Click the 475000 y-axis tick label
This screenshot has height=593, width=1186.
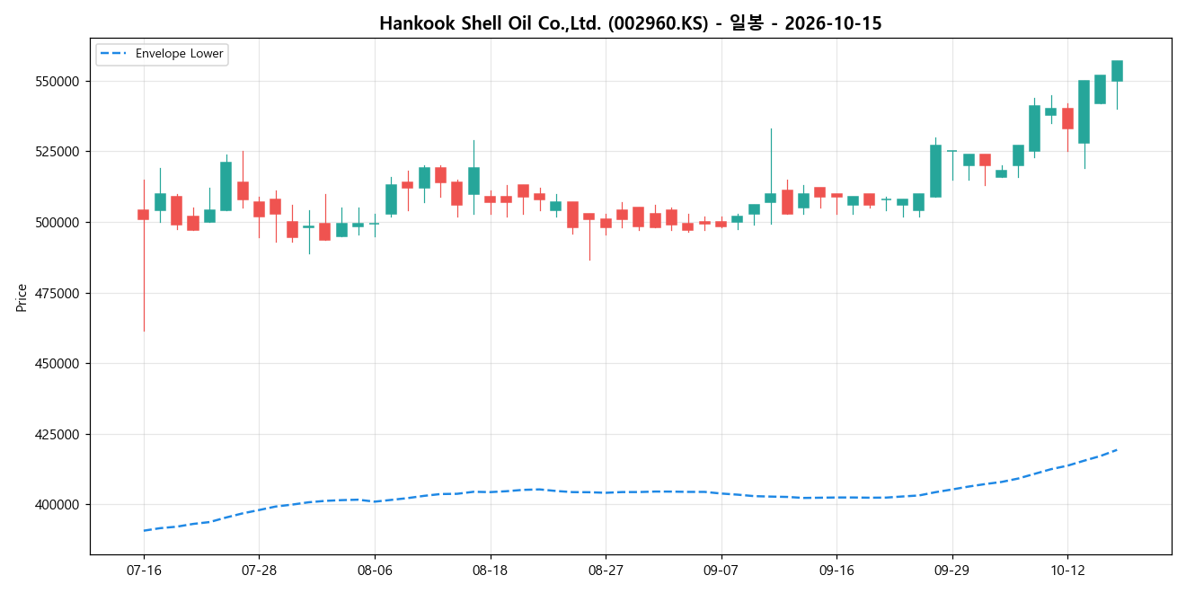coord(59,293)
